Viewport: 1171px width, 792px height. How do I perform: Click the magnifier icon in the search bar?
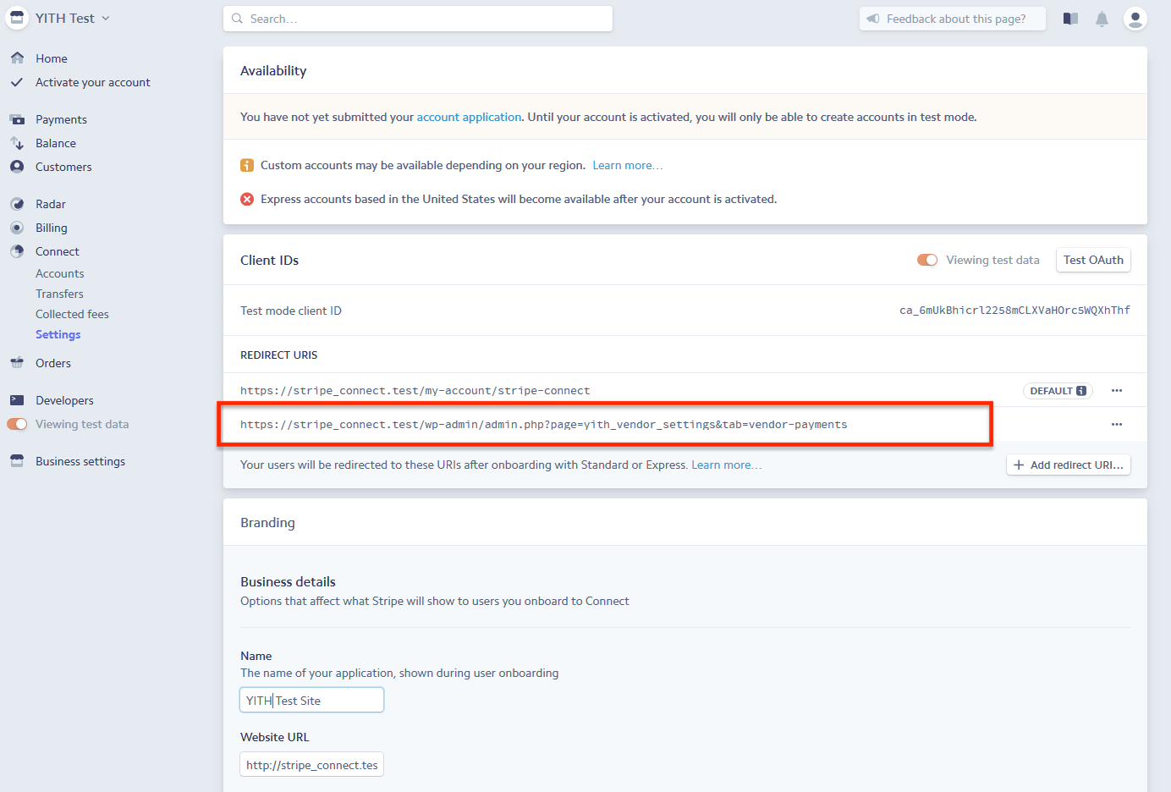click(x=238, y=19)
